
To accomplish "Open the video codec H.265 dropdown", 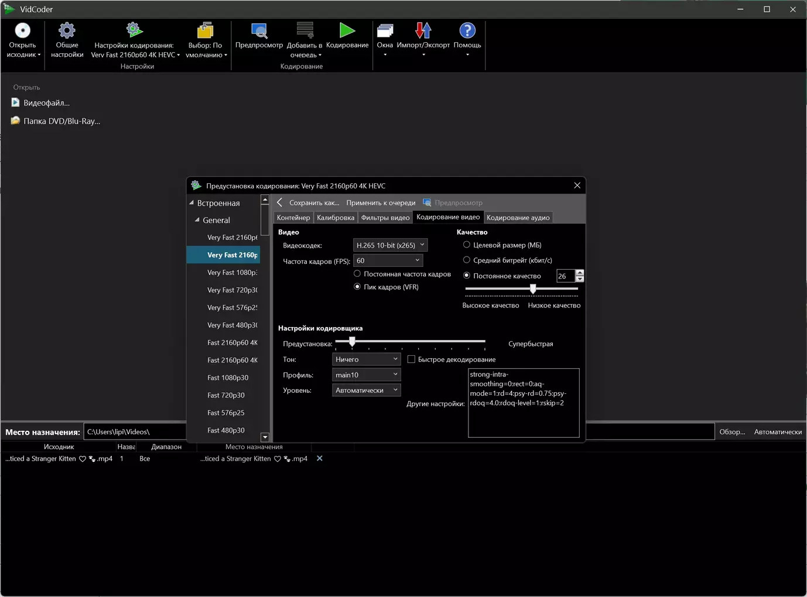I will pos(390,245).
